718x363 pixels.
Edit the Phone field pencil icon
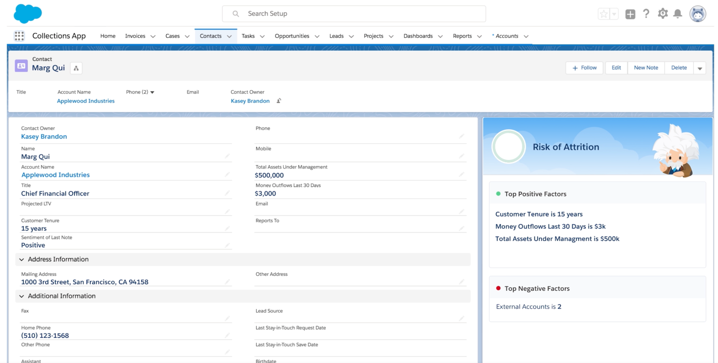point(462,136)
